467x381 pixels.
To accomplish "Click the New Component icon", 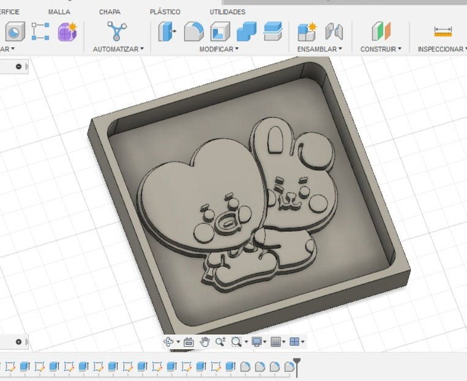I will [x=307, y=31].
